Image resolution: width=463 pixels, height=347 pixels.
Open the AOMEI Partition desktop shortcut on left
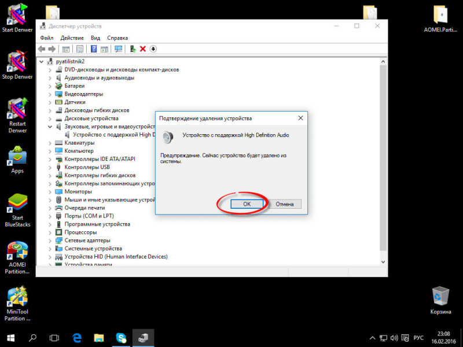tap(17, 257)
